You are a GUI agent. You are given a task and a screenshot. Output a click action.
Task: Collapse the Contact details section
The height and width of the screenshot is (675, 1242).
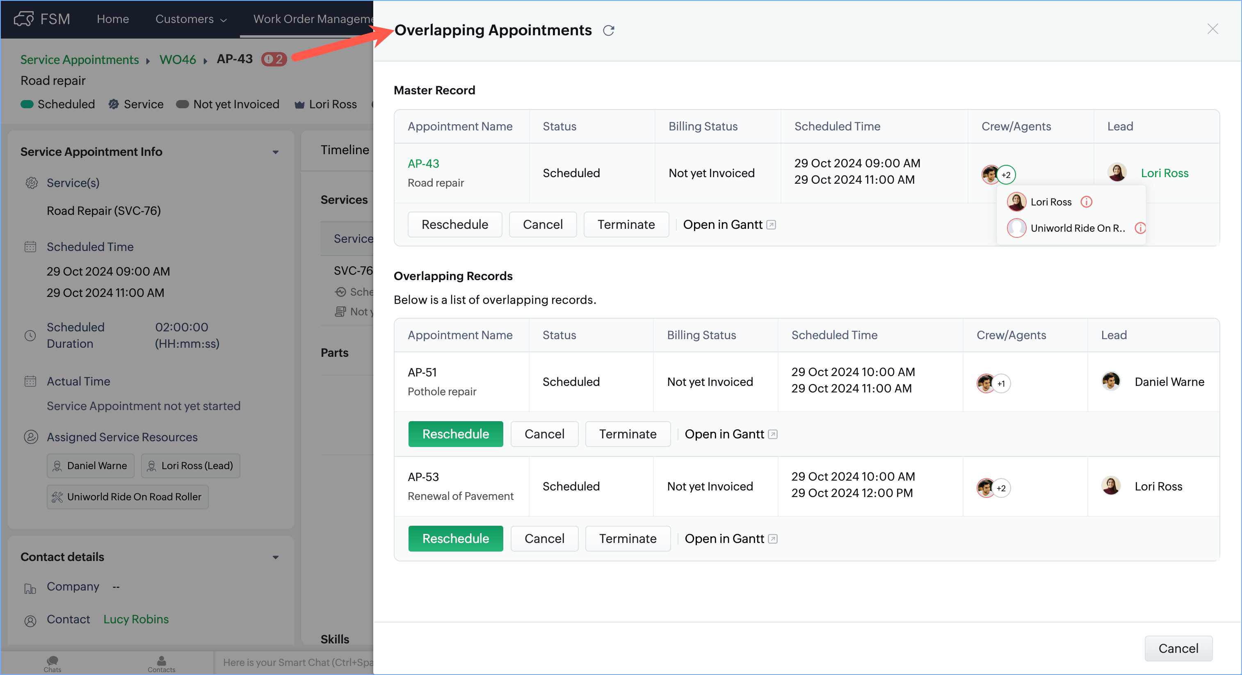coord(275,557)
